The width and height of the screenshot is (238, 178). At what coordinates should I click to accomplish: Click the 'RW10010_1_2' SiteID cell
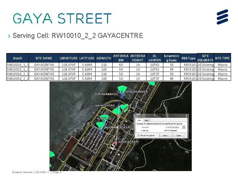pos(18,70)
